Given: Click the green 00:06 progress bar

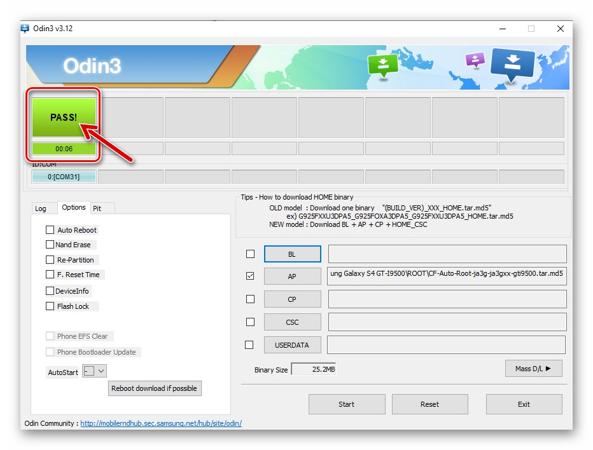Looking at the screenshot, I should pyautogui.click(x=64, y=149).
